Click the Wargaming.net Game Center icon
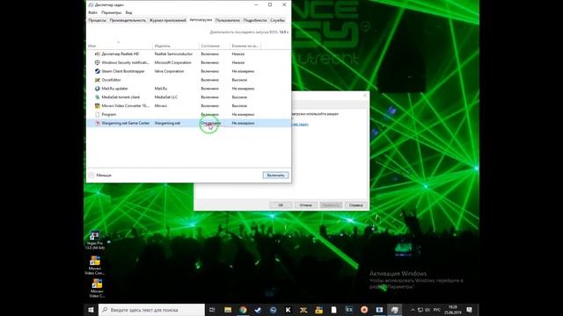 point(98,123)
